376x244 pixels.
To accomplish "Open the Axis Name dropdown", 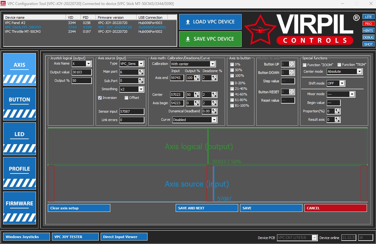I will (x=88, y=64).
